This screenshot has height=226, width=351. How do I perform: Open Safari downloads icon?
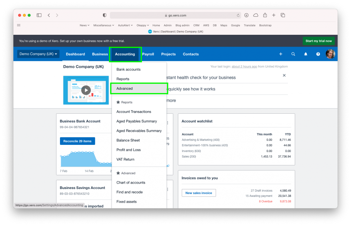click(246, 15)
